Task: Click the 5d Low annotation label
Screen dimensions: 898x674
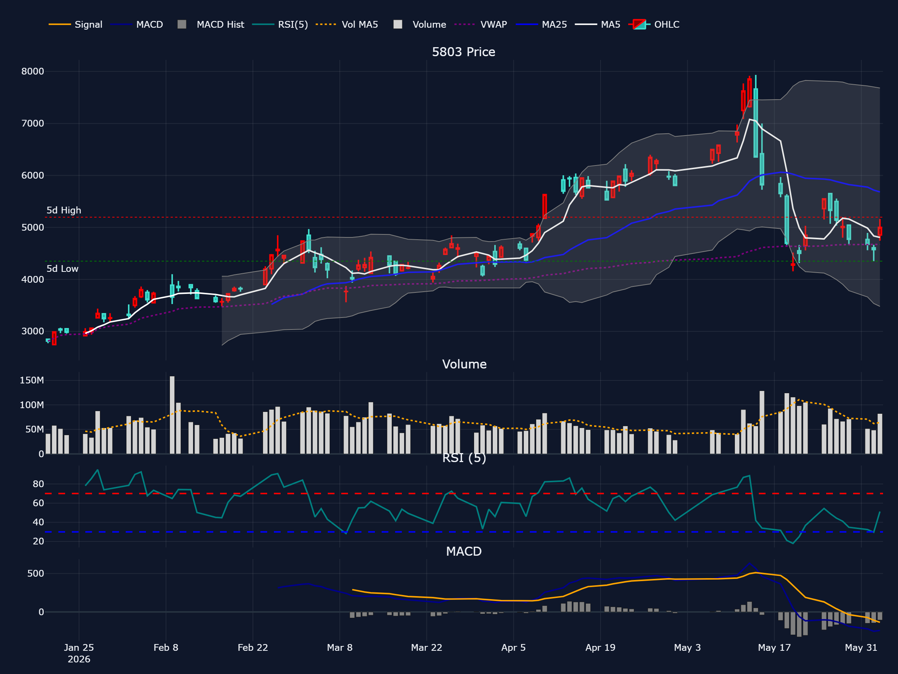Action: pyautogui.click(x=62, y=268)
